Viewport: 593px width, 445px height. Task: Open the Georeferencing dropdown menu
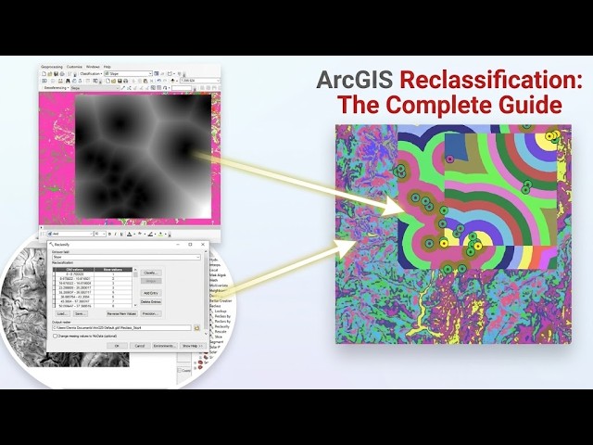coord(57,88)
